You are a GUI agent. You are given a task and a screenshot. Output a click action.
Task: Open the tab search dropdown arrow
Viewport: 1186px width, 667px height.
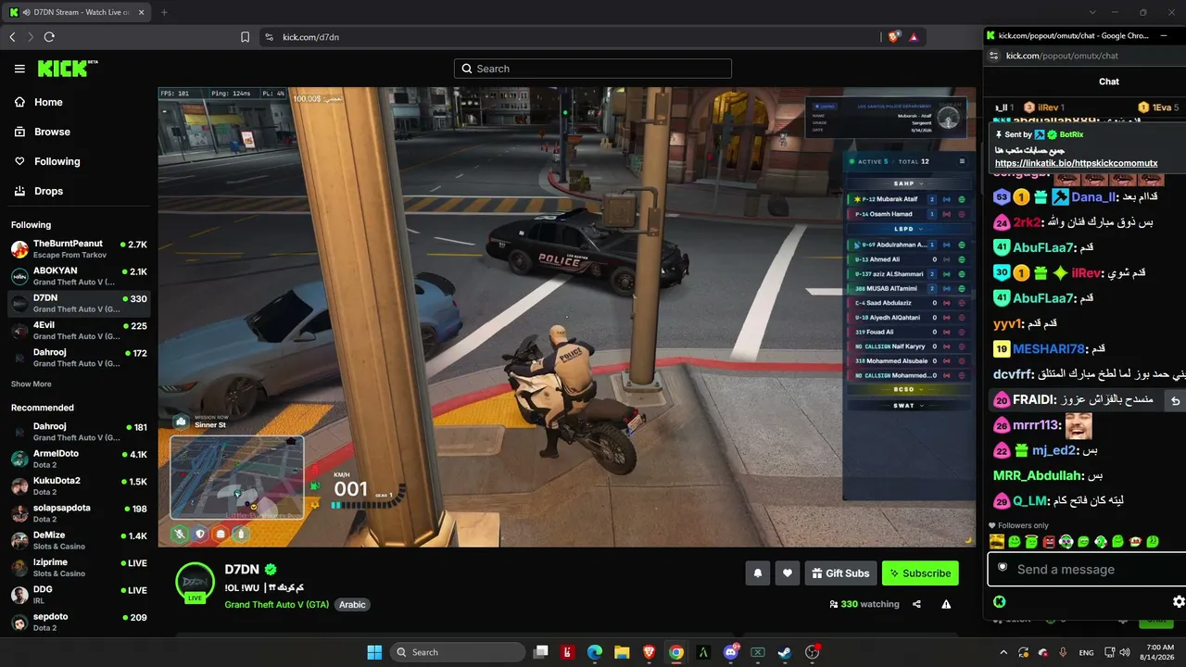(1093, 12)
